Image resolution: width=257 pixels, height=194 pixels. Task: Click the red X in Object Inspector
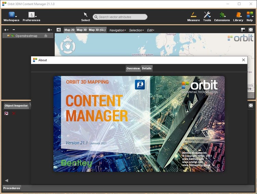[14, 113]
